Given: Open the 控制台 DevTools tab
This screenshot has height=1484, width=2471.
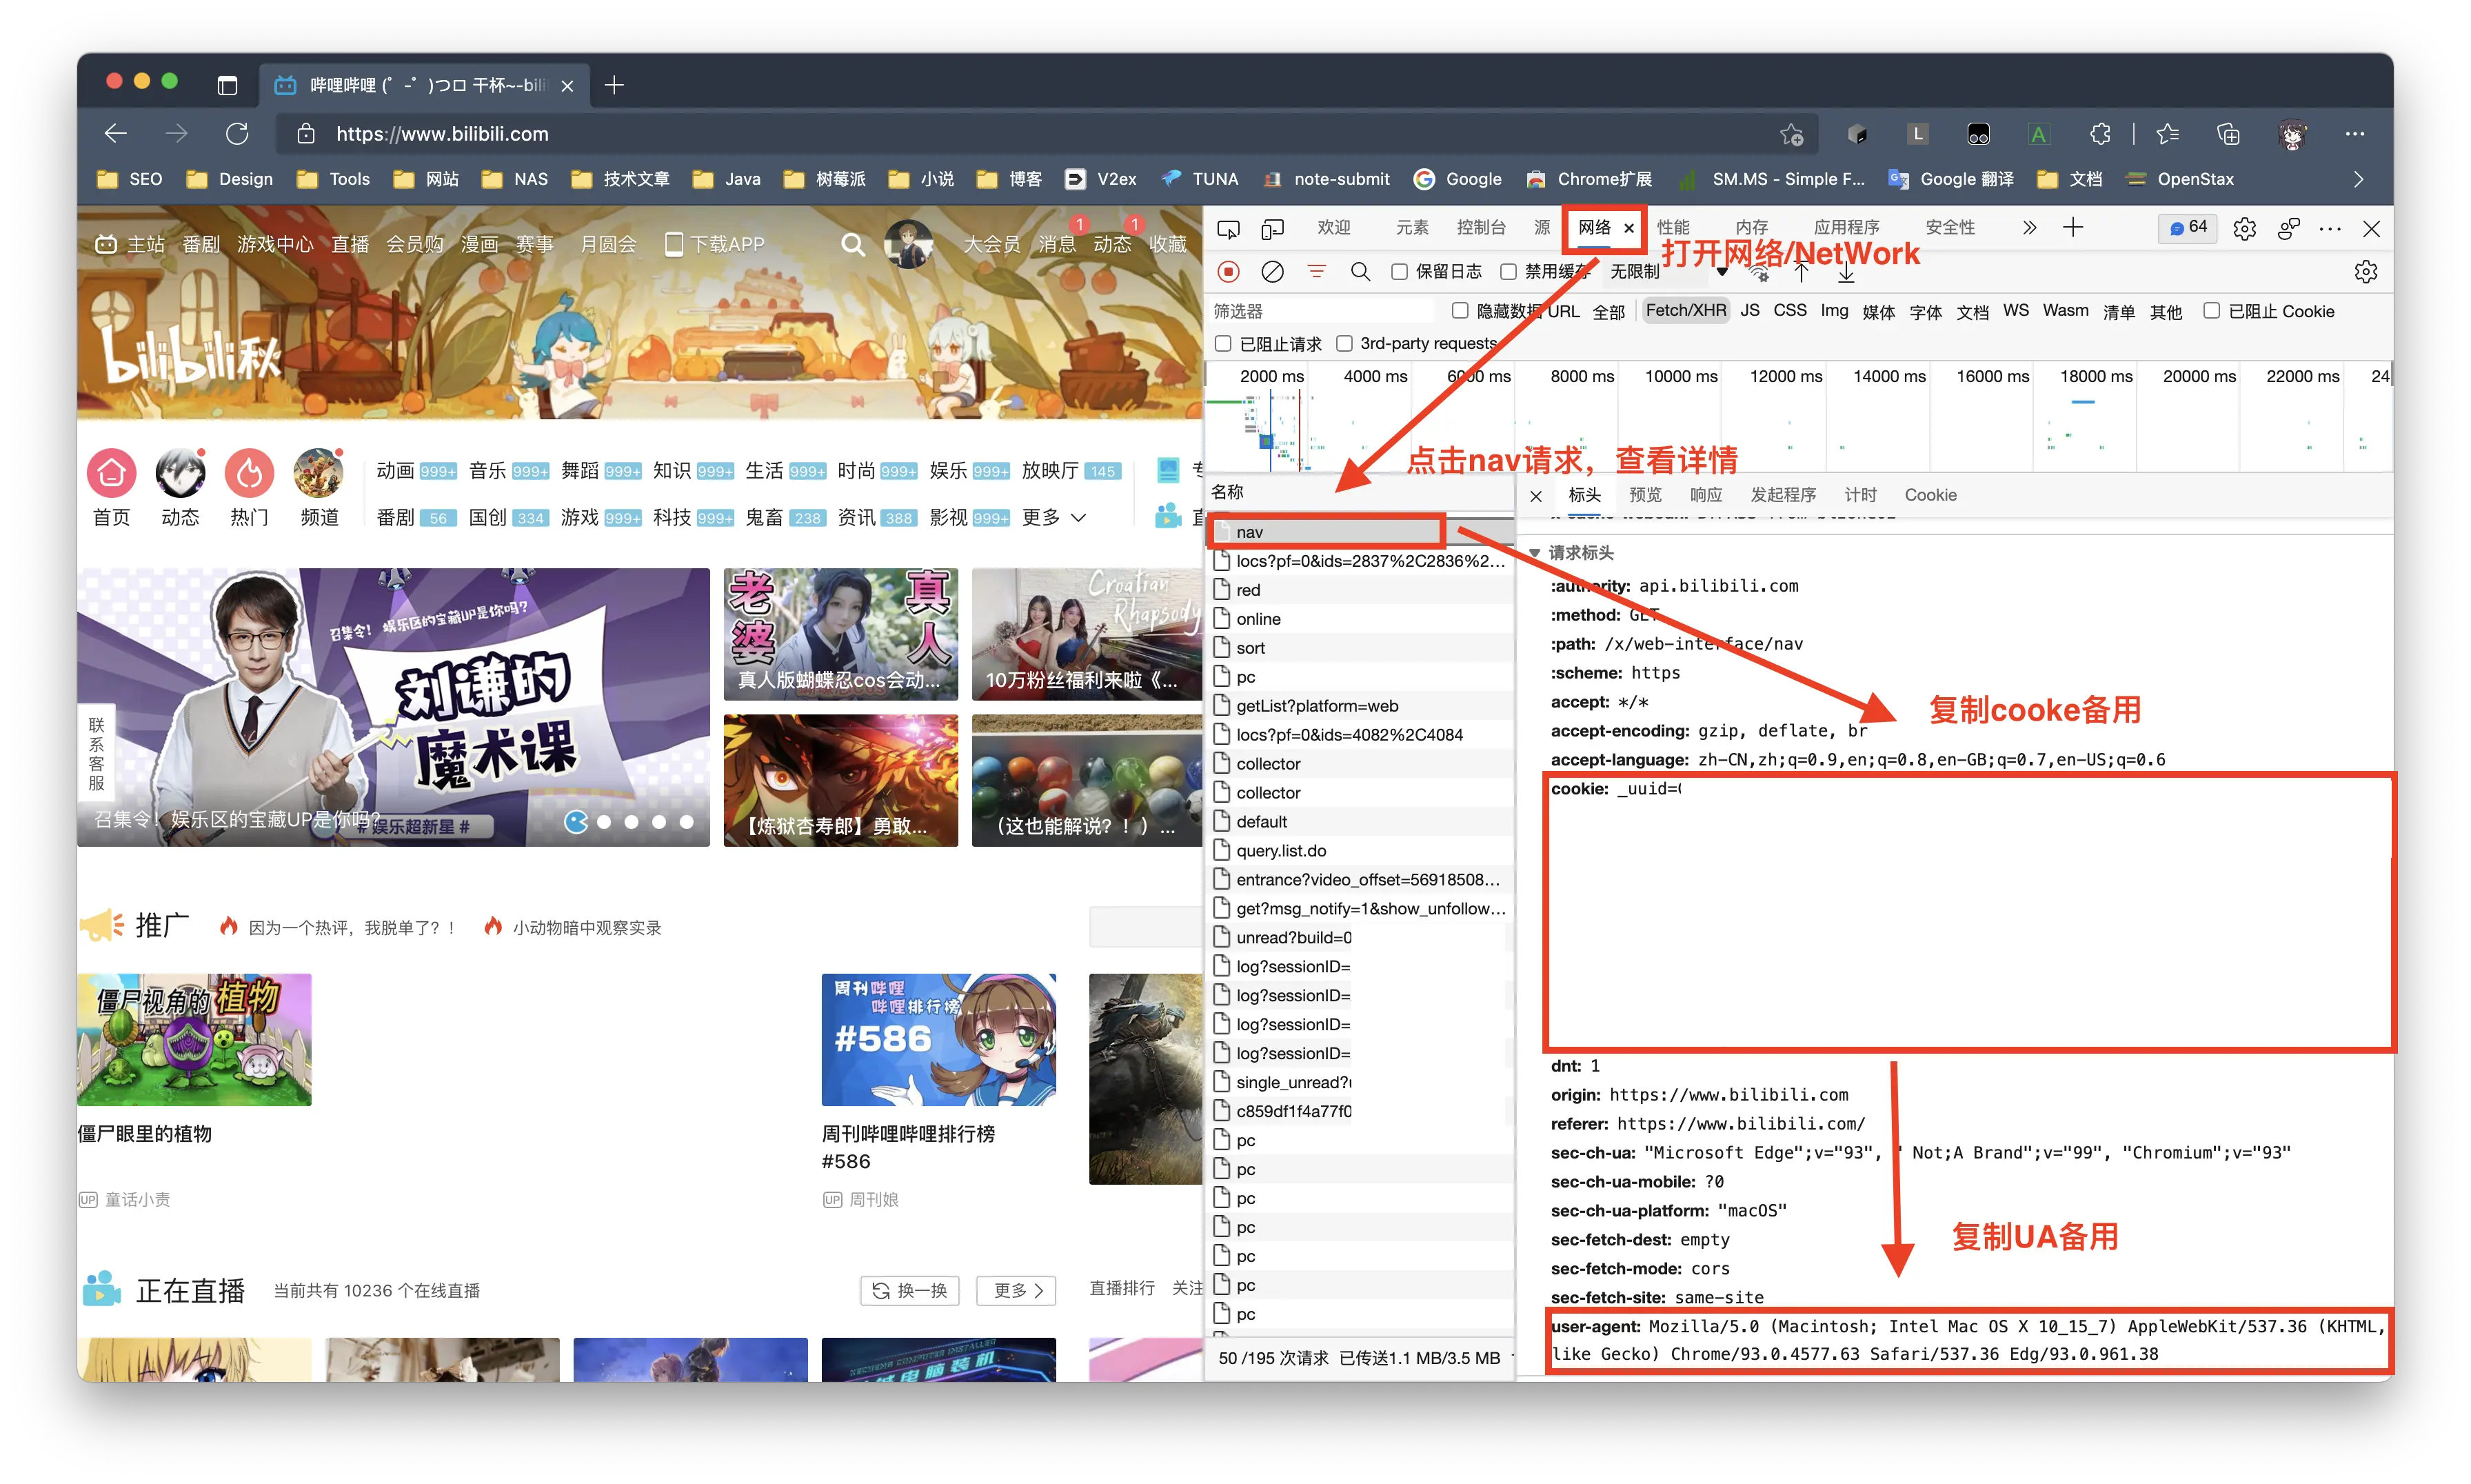Looking at the screenshot, I should [x=1480, y=228].
